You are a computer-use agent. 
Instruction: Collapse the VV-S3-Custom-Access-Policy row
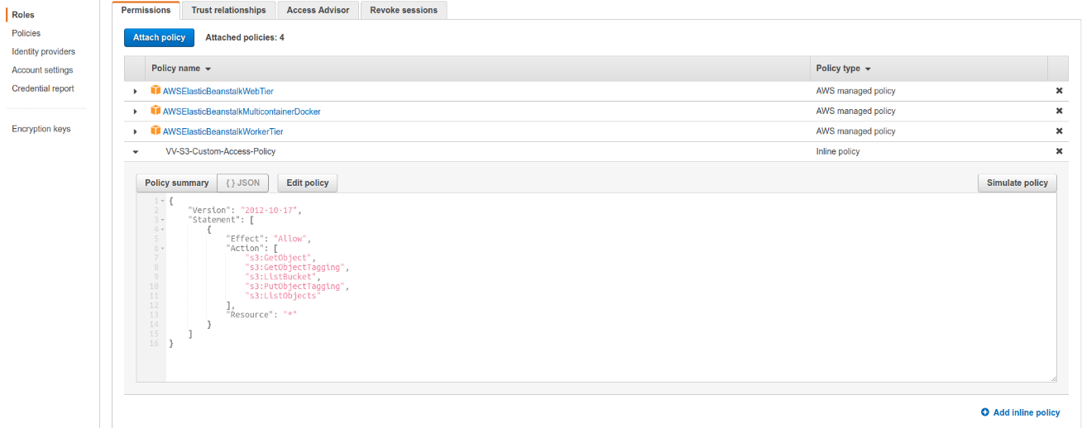pos(135,151)
